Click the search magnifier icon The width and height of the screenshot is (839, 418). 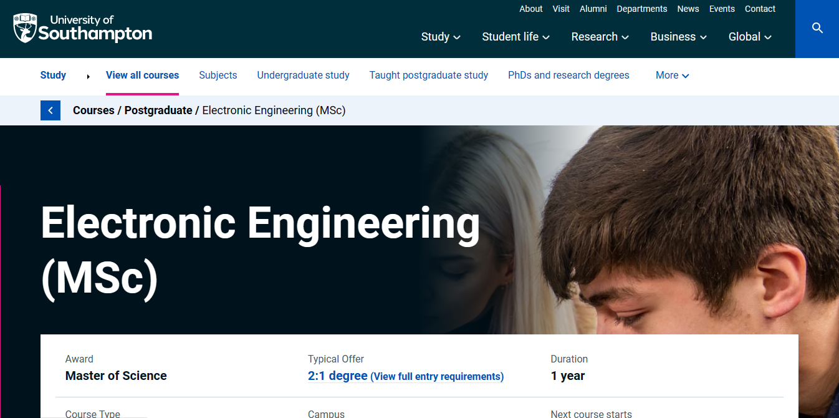click(x=817, y=28)
